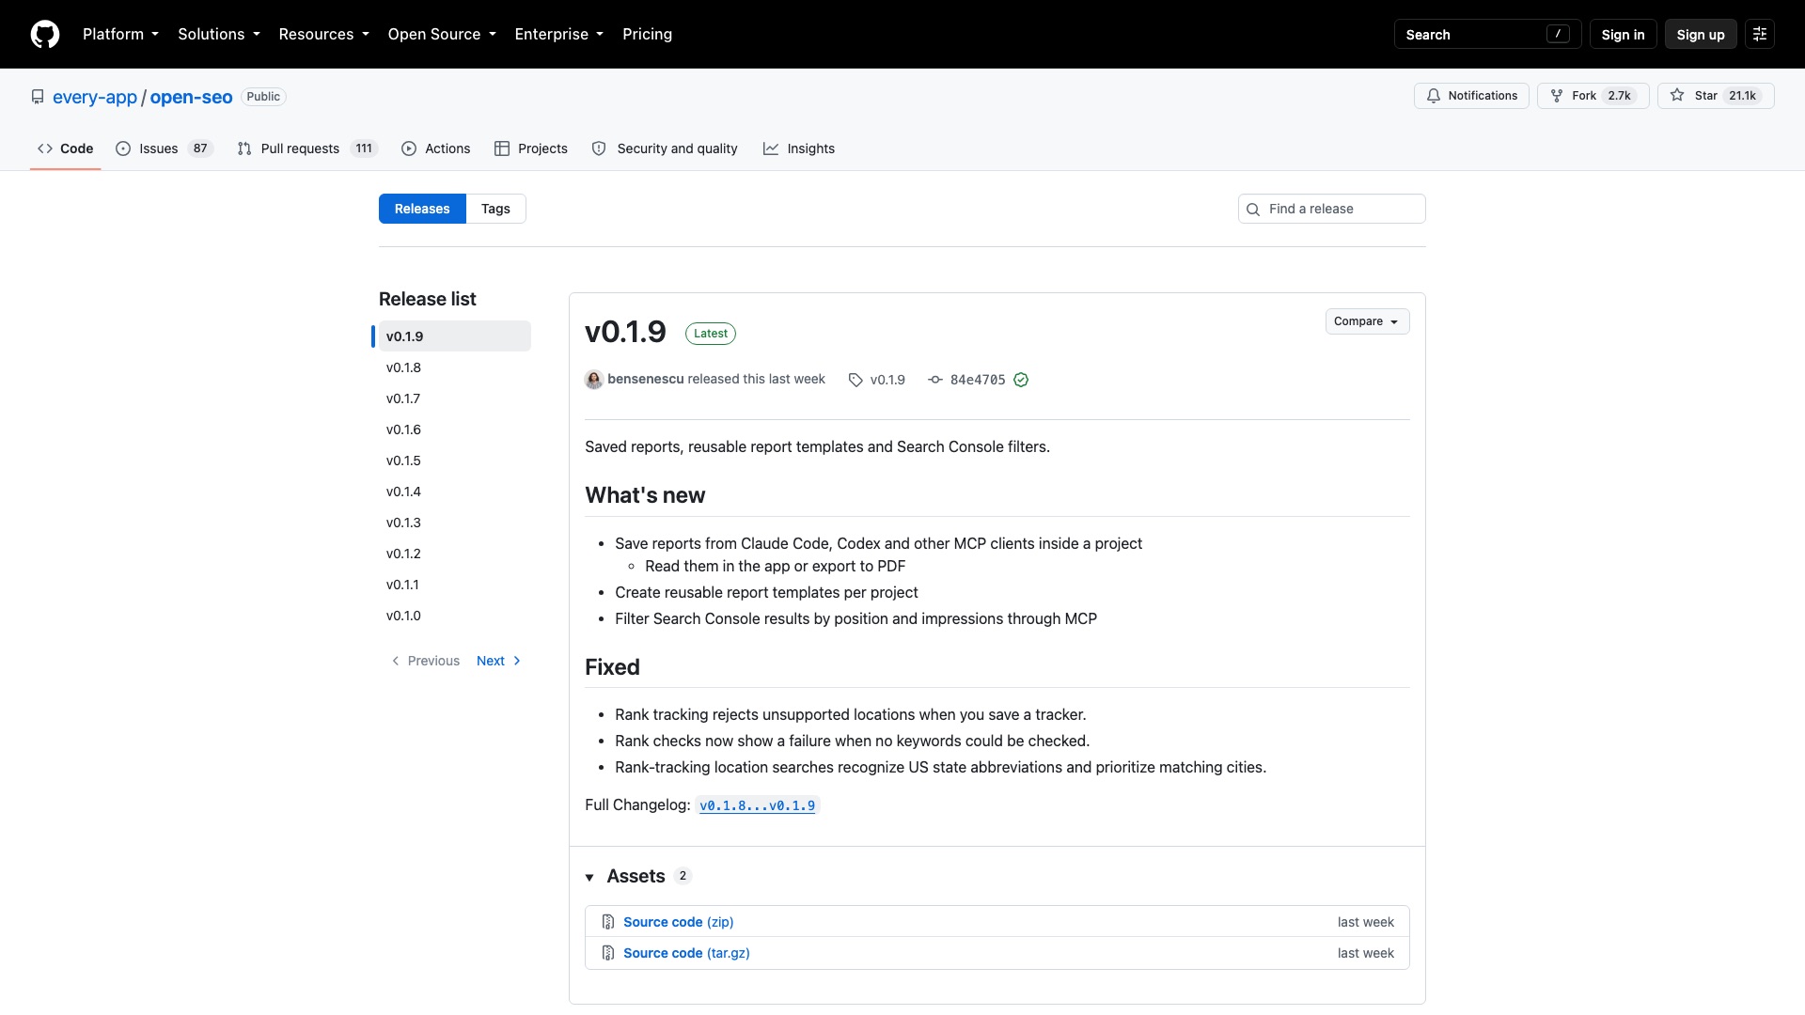
Task: Open the header settings sliders icon
Action: click(x=1760, y=34)
